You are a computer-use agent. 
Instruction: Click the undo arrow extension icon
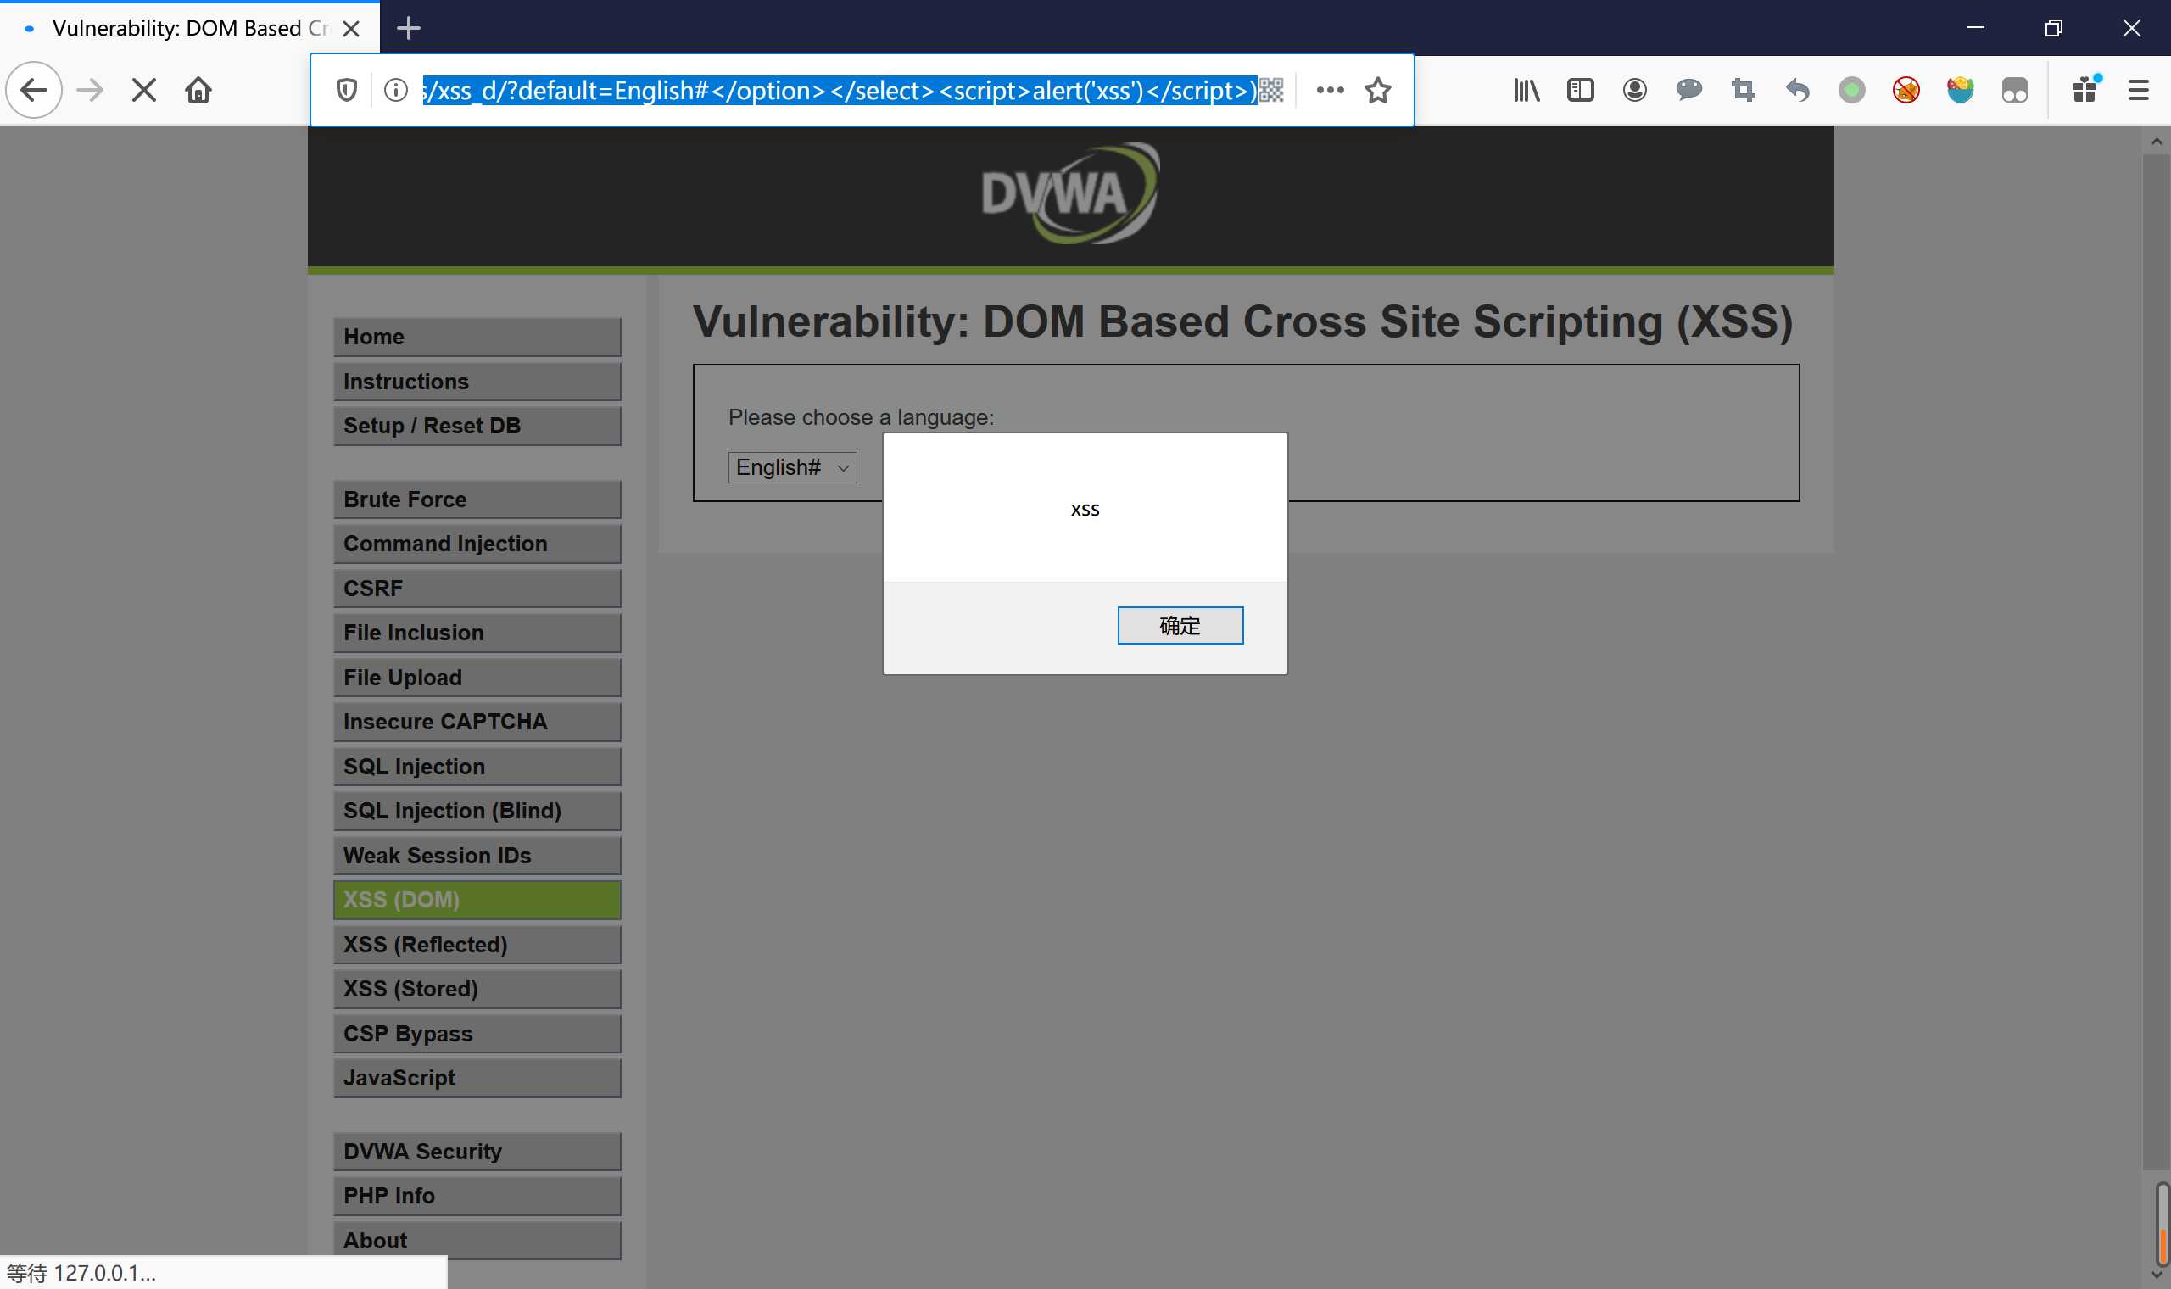point(1798,89)
